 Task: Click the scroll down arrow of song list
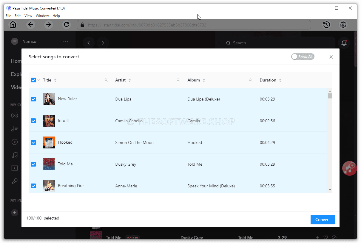point(330,190)
